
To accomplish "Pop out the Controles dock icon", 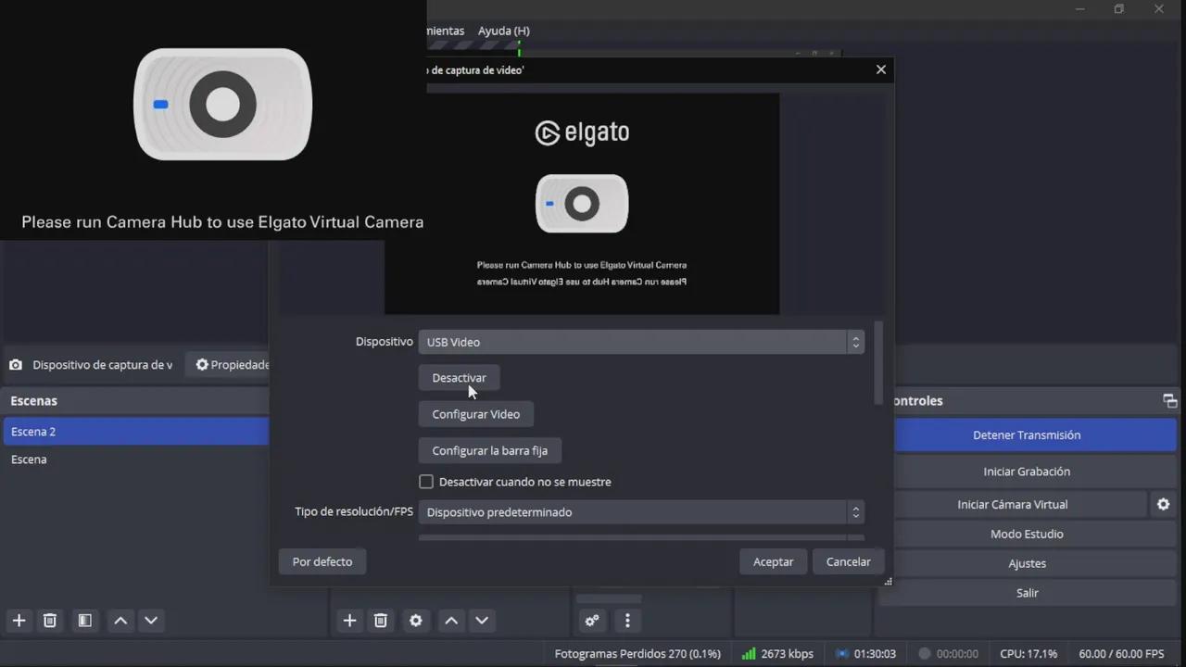I will [1169, 401].
